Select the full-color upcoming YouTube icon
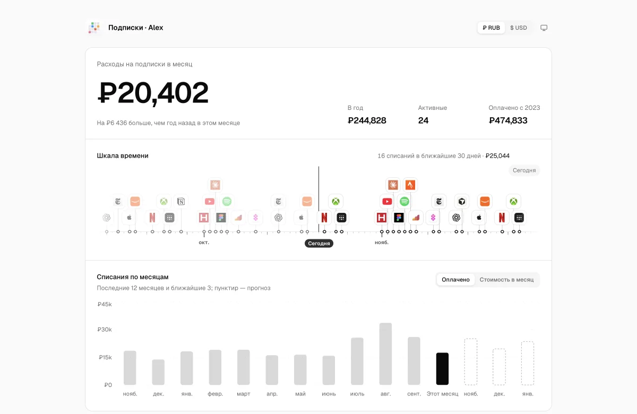Viewport: 637px width, 414px height. pos(387,202)
